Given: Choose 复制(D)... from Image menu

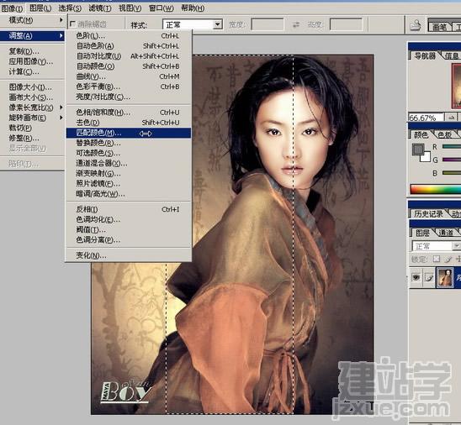Looking at the screenshot, I should click(32, 51).
